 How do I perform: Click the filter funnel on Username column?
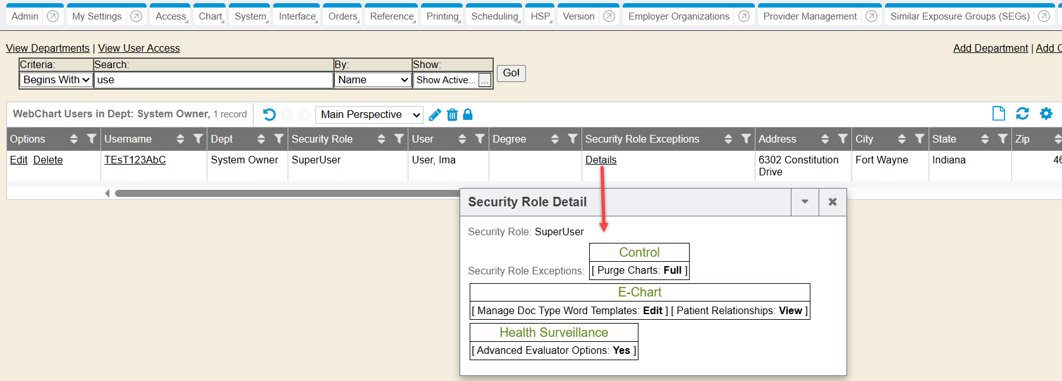pyautogui.click(x=198, y=139)
